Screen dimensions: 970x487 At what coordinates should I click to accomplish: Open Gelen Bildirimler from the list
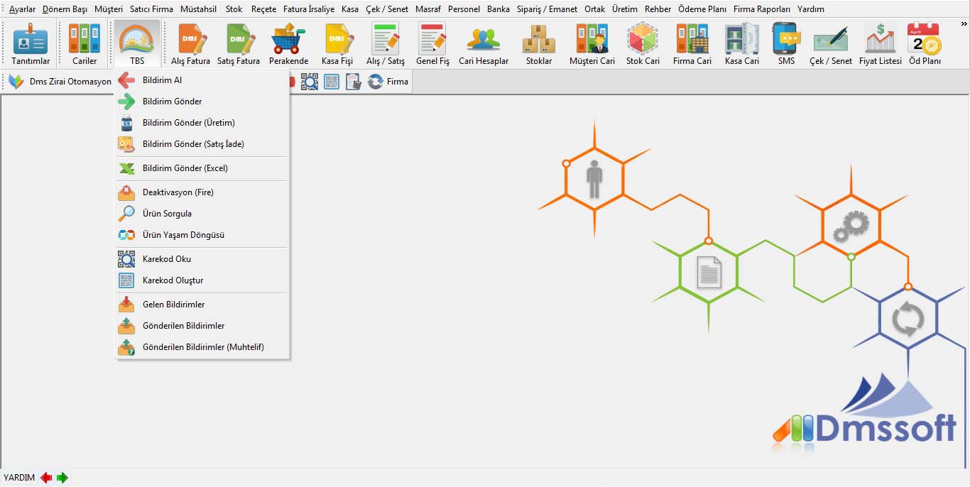tap(173, 305)
